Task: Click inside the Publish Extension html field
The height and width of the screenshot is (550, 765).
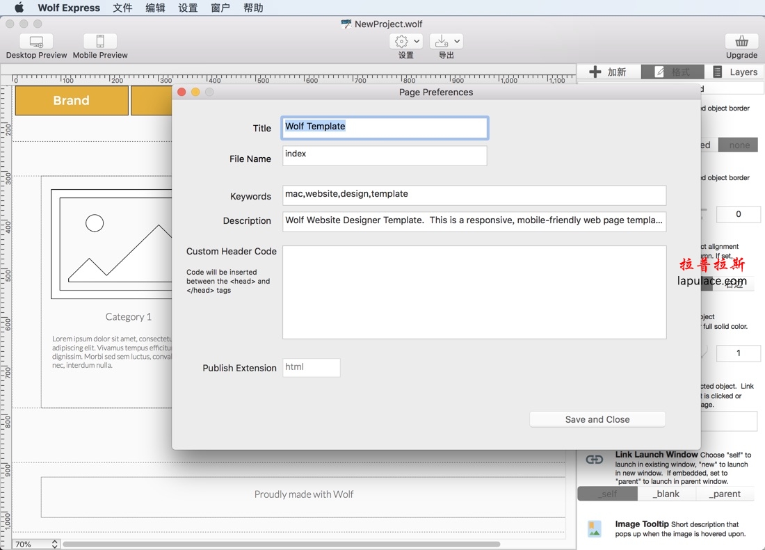Action: tap(311, 367)
